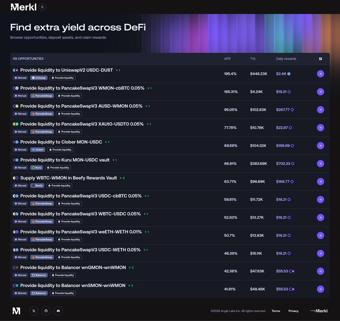Screen dimensions: 340x321
Task: Open Provide liquidity to Clober MON-USDC
Action: pyautogui.click(x=61, y=142)
